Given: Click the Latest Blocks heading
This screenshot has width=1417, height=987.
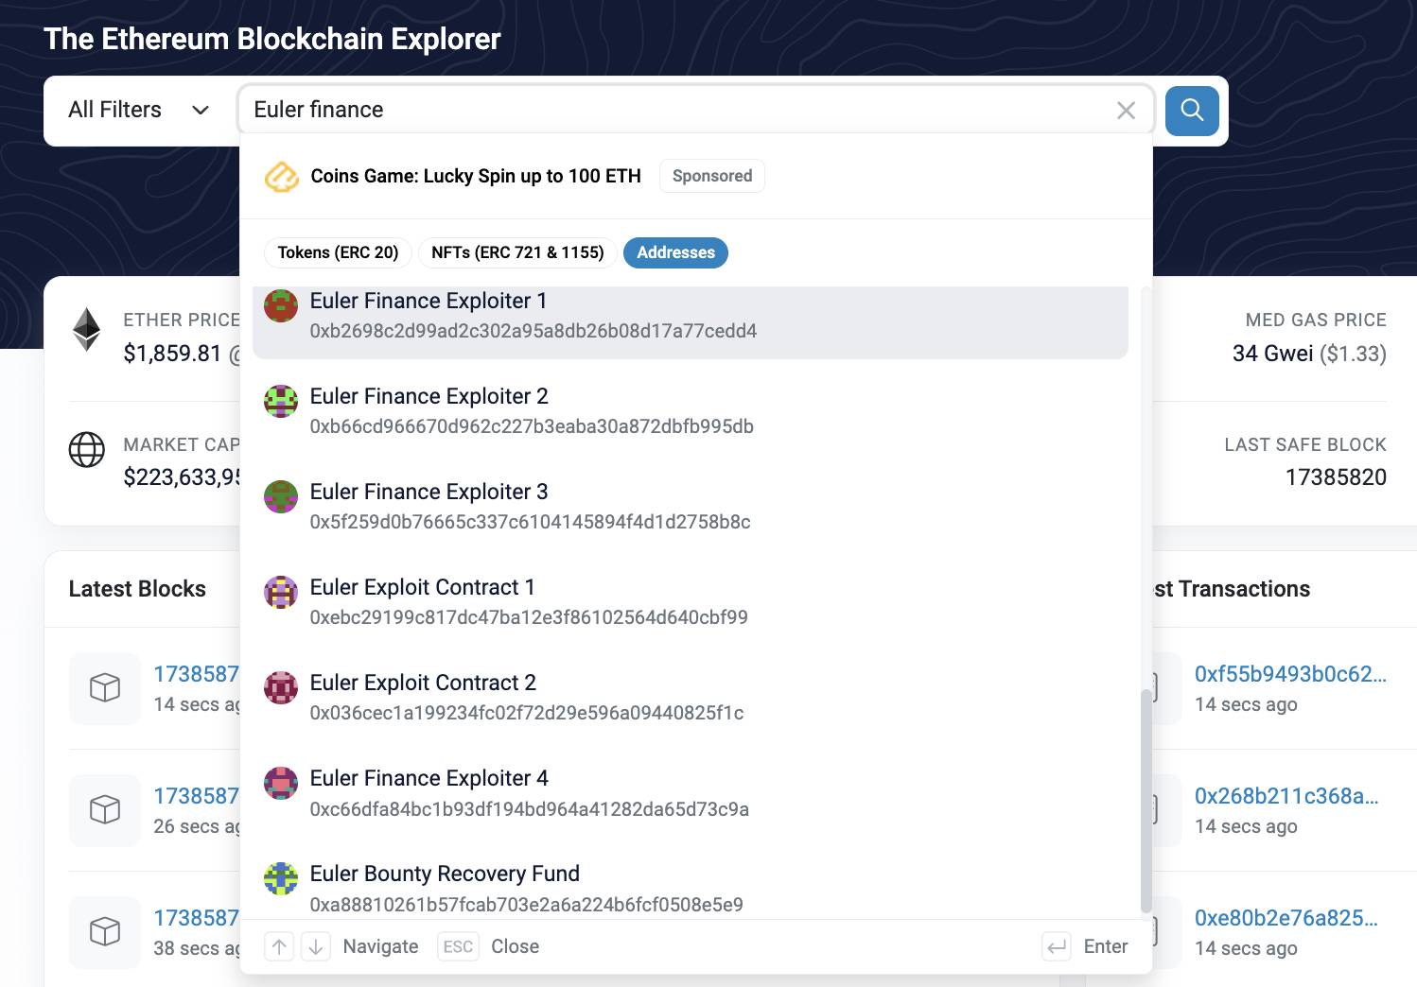Looking at the screenshot, I should (137, 589).
